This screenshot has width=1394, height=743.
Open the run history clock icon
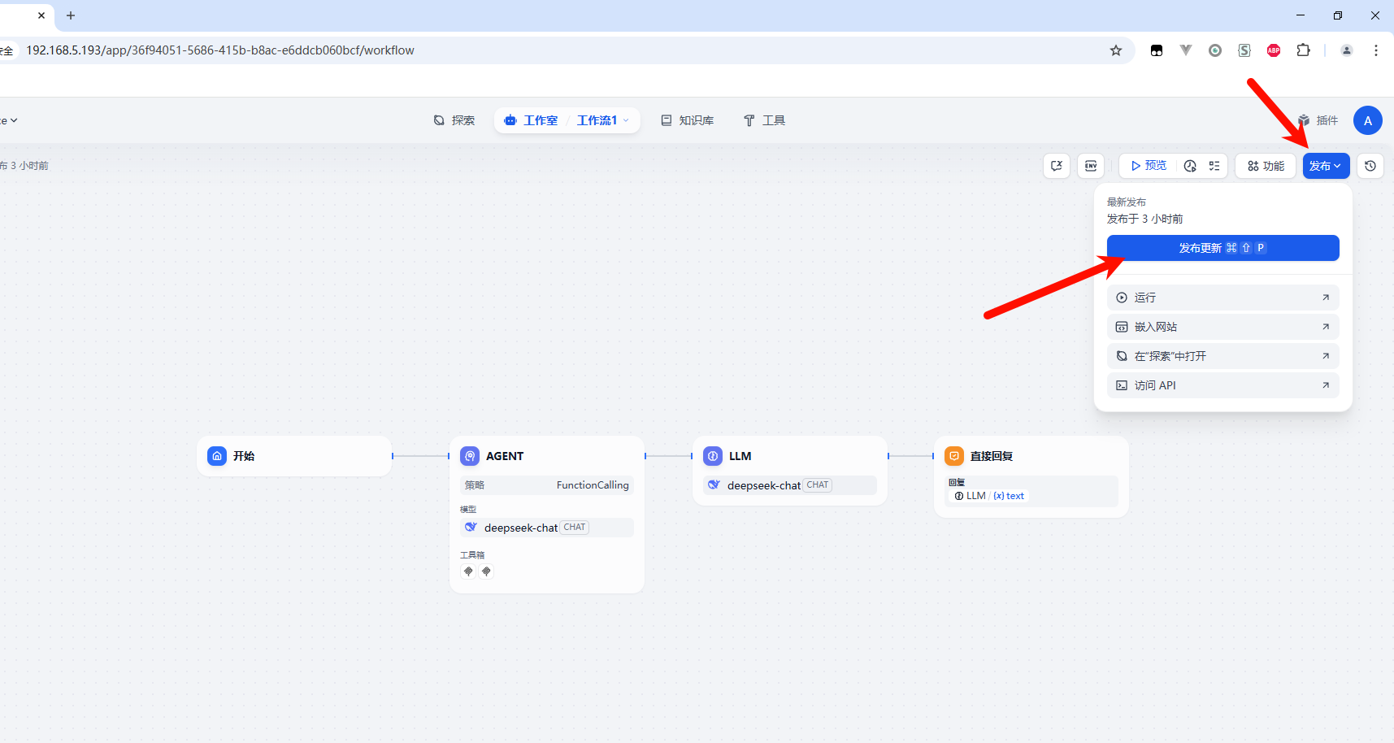(x=1190, y=166)
